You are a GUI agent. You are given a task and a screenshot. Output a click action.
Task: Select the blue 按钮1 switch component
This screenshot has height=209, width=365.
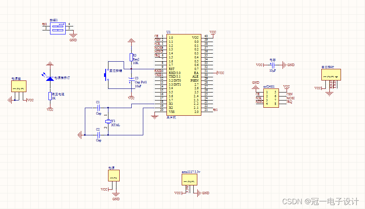(58, 28)
